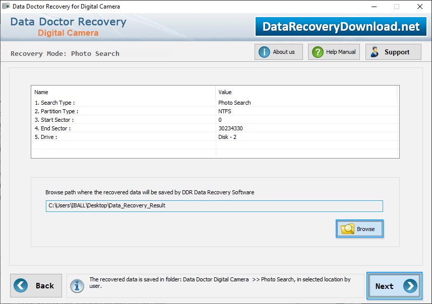
Task: Click the info icon beside the saved-folder note
Action: [x=77, y=285]
